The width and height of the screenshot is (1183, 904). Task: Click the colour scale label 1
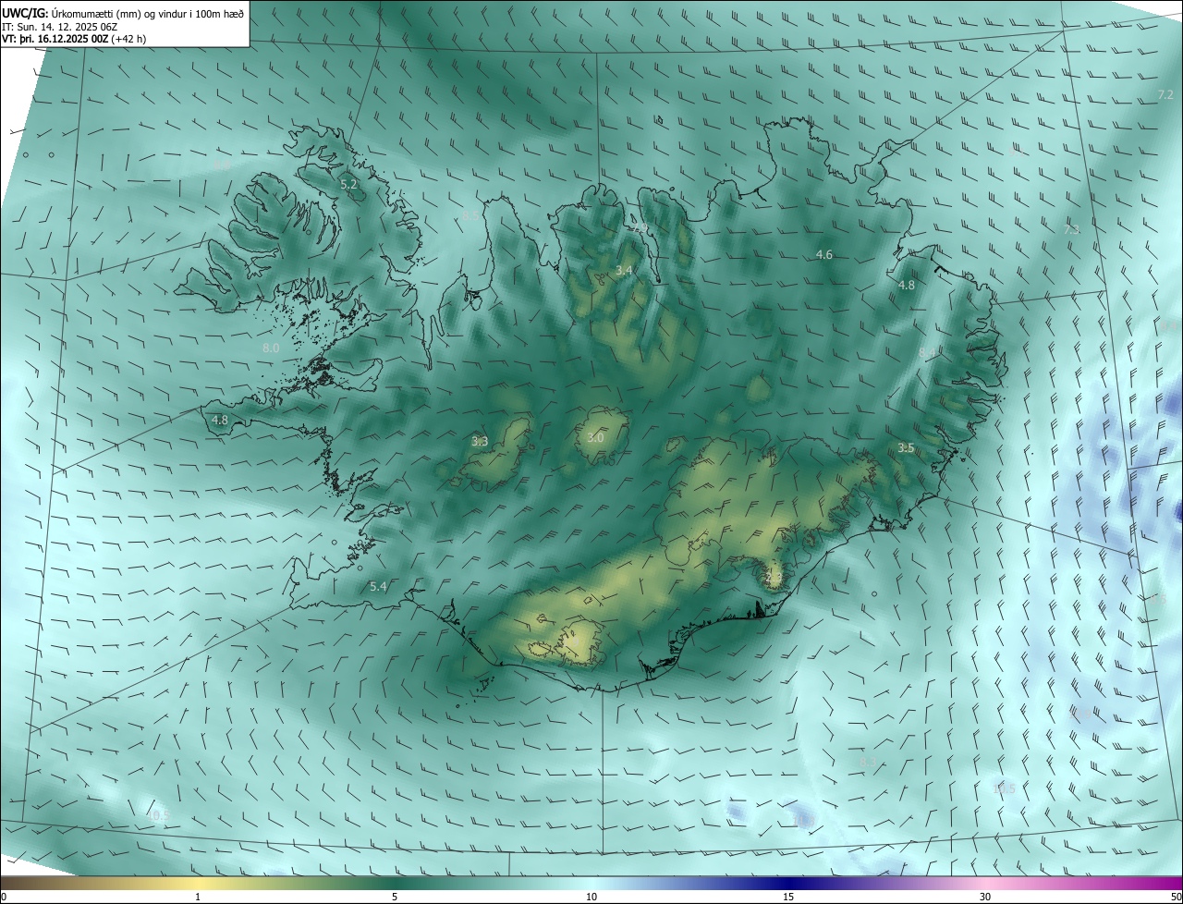[x=198, y=897]
